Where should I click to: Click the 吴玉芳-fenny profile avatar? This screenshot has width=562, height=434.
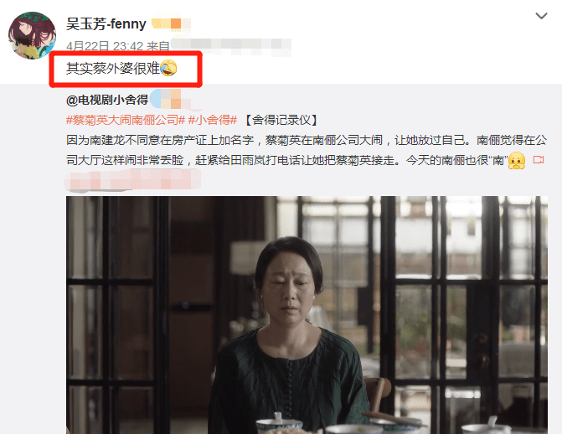pyautogui.click(x=33, y=35)
